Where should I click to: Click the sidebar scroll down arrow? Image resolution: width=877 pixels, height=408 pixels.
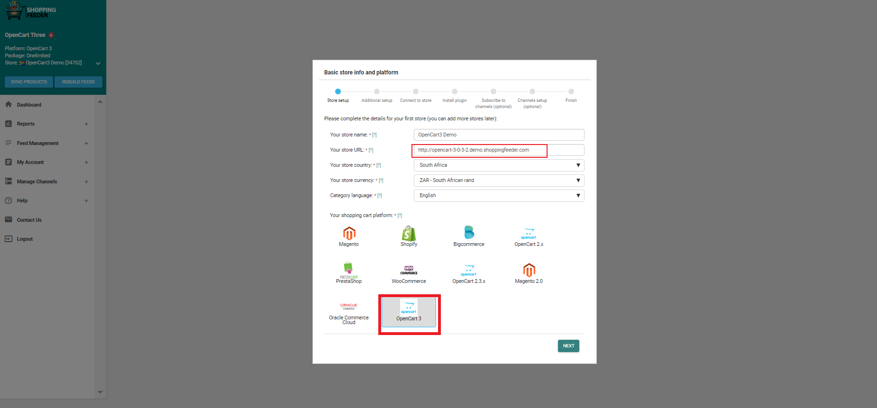100,392
